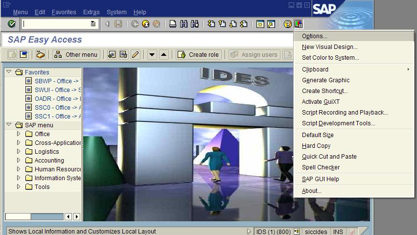
Task: Click the Find Next binoculars icon
Action: (195, 24)
